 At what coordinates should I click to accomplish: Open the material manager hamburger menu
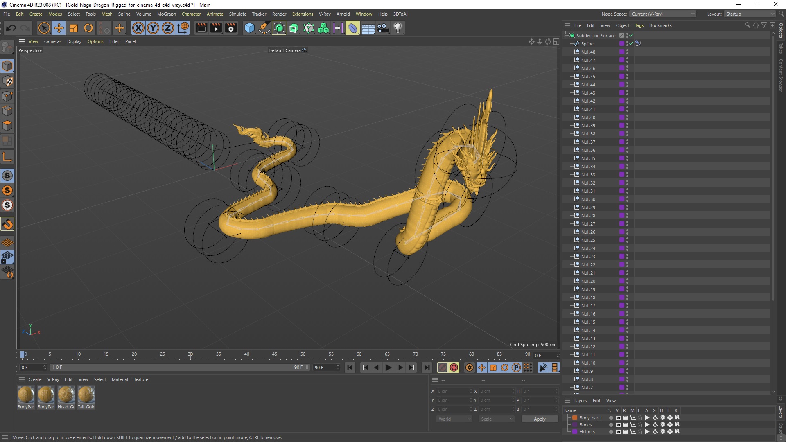point(22,379)
